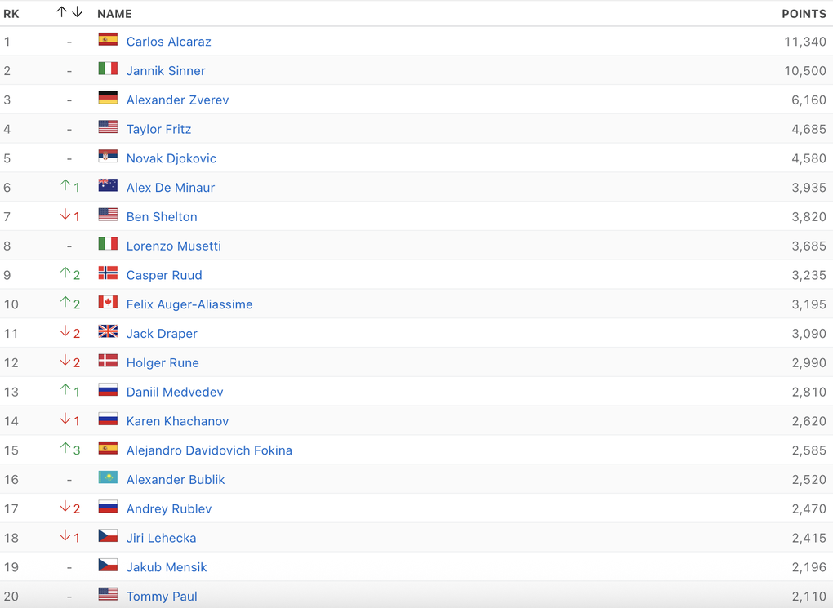833x608 pixels.
Task: Click the POINTS column header
Action: (x=804, y=14)
